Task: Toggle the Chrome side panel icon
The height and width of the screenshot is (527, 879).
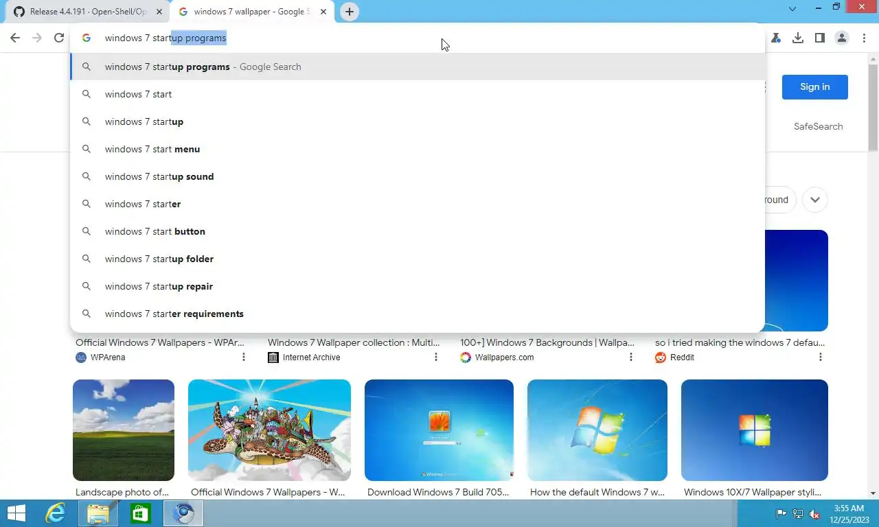Action: 819,38
